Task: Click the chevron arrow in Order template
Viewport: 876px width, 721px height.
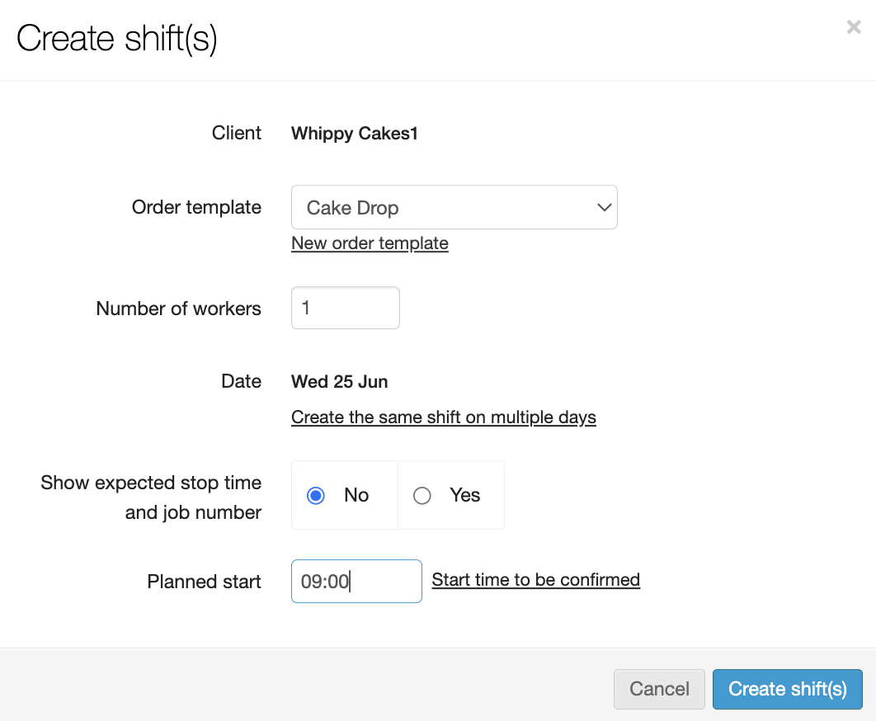Action: 604,207
